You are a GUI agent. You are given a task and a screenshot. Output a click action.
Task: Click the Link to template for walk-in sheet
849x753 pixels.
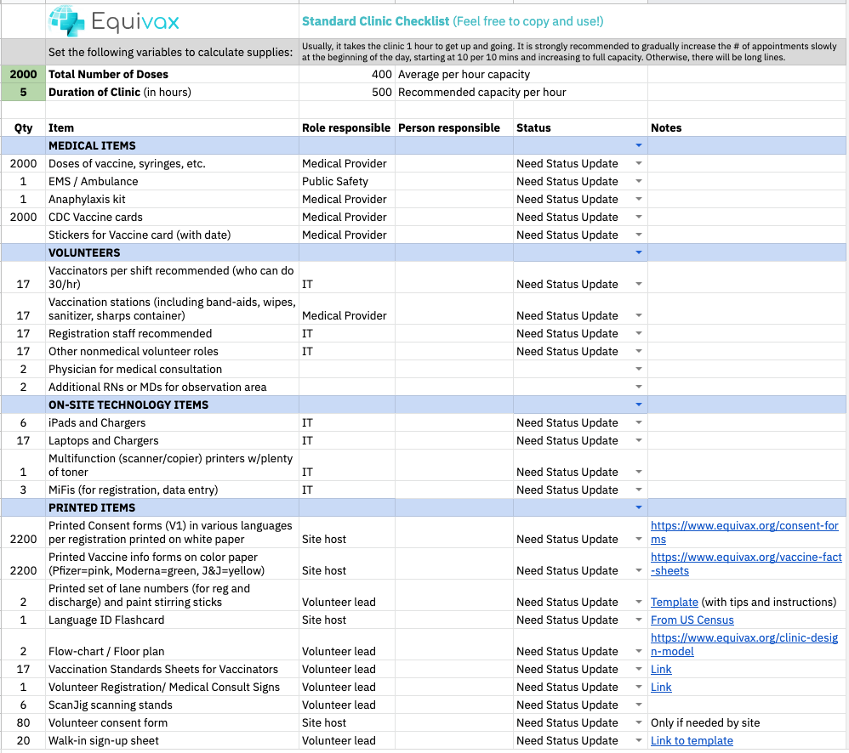pyautogui.click(x=692, y=740)
